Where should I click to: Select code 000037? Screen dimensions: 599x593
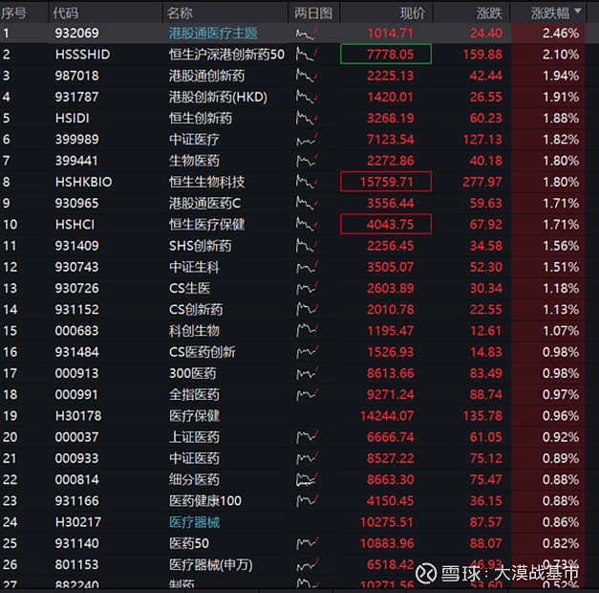tap(76, 437)
